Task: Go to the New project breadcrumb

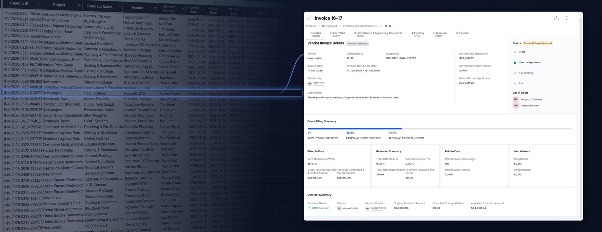Action: [x=329, y=26]
